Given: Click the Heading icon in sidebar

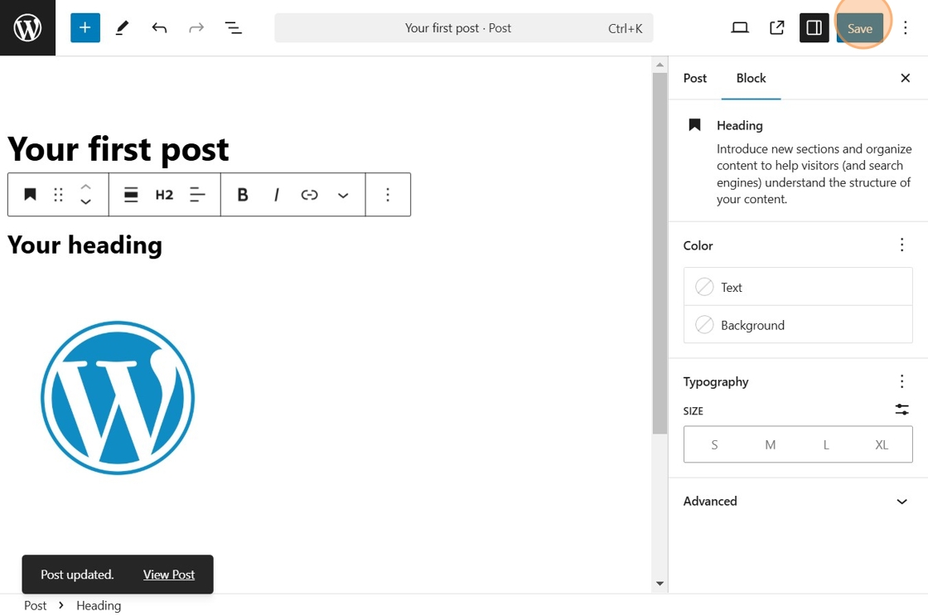Looking at the screenshot, I should pyautogui.click(x=695, y=125).
